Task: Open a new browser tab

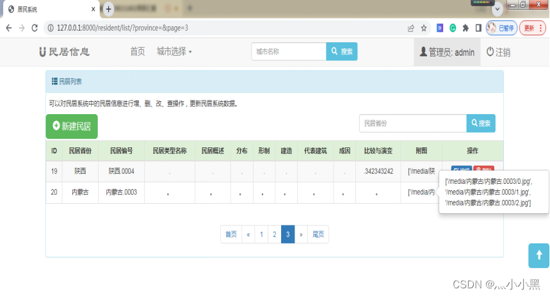Action: tap(108, 9)
